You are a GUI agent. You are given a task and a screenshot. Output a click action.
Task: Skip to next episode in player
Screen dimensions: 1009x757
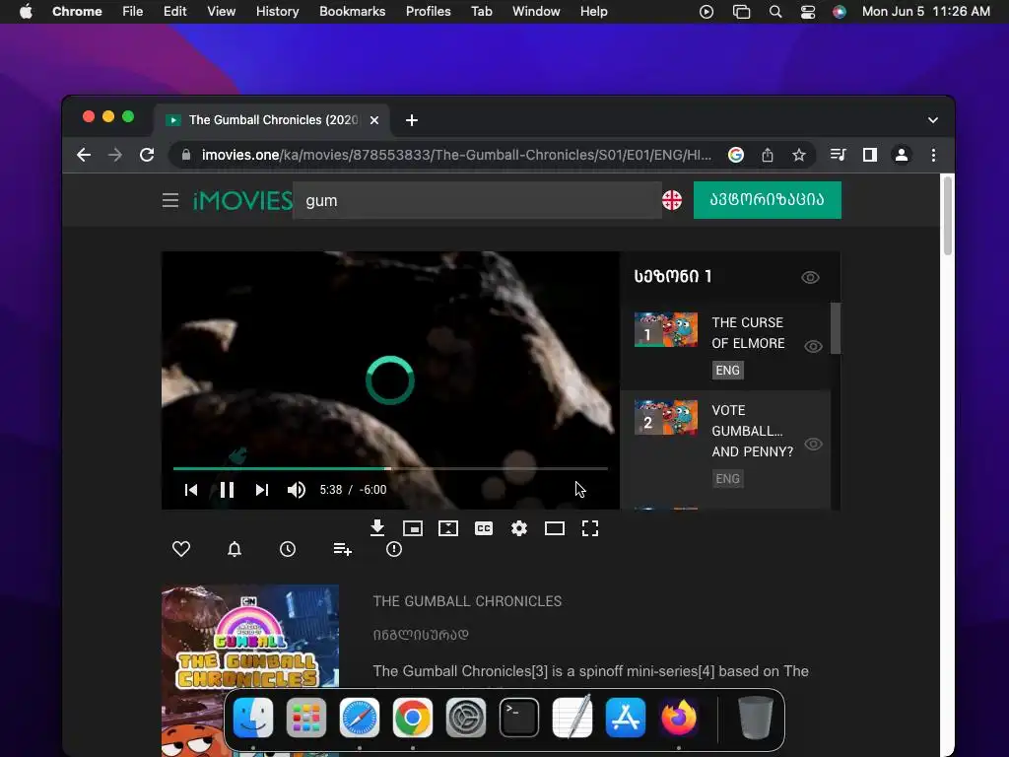point(261,490)
